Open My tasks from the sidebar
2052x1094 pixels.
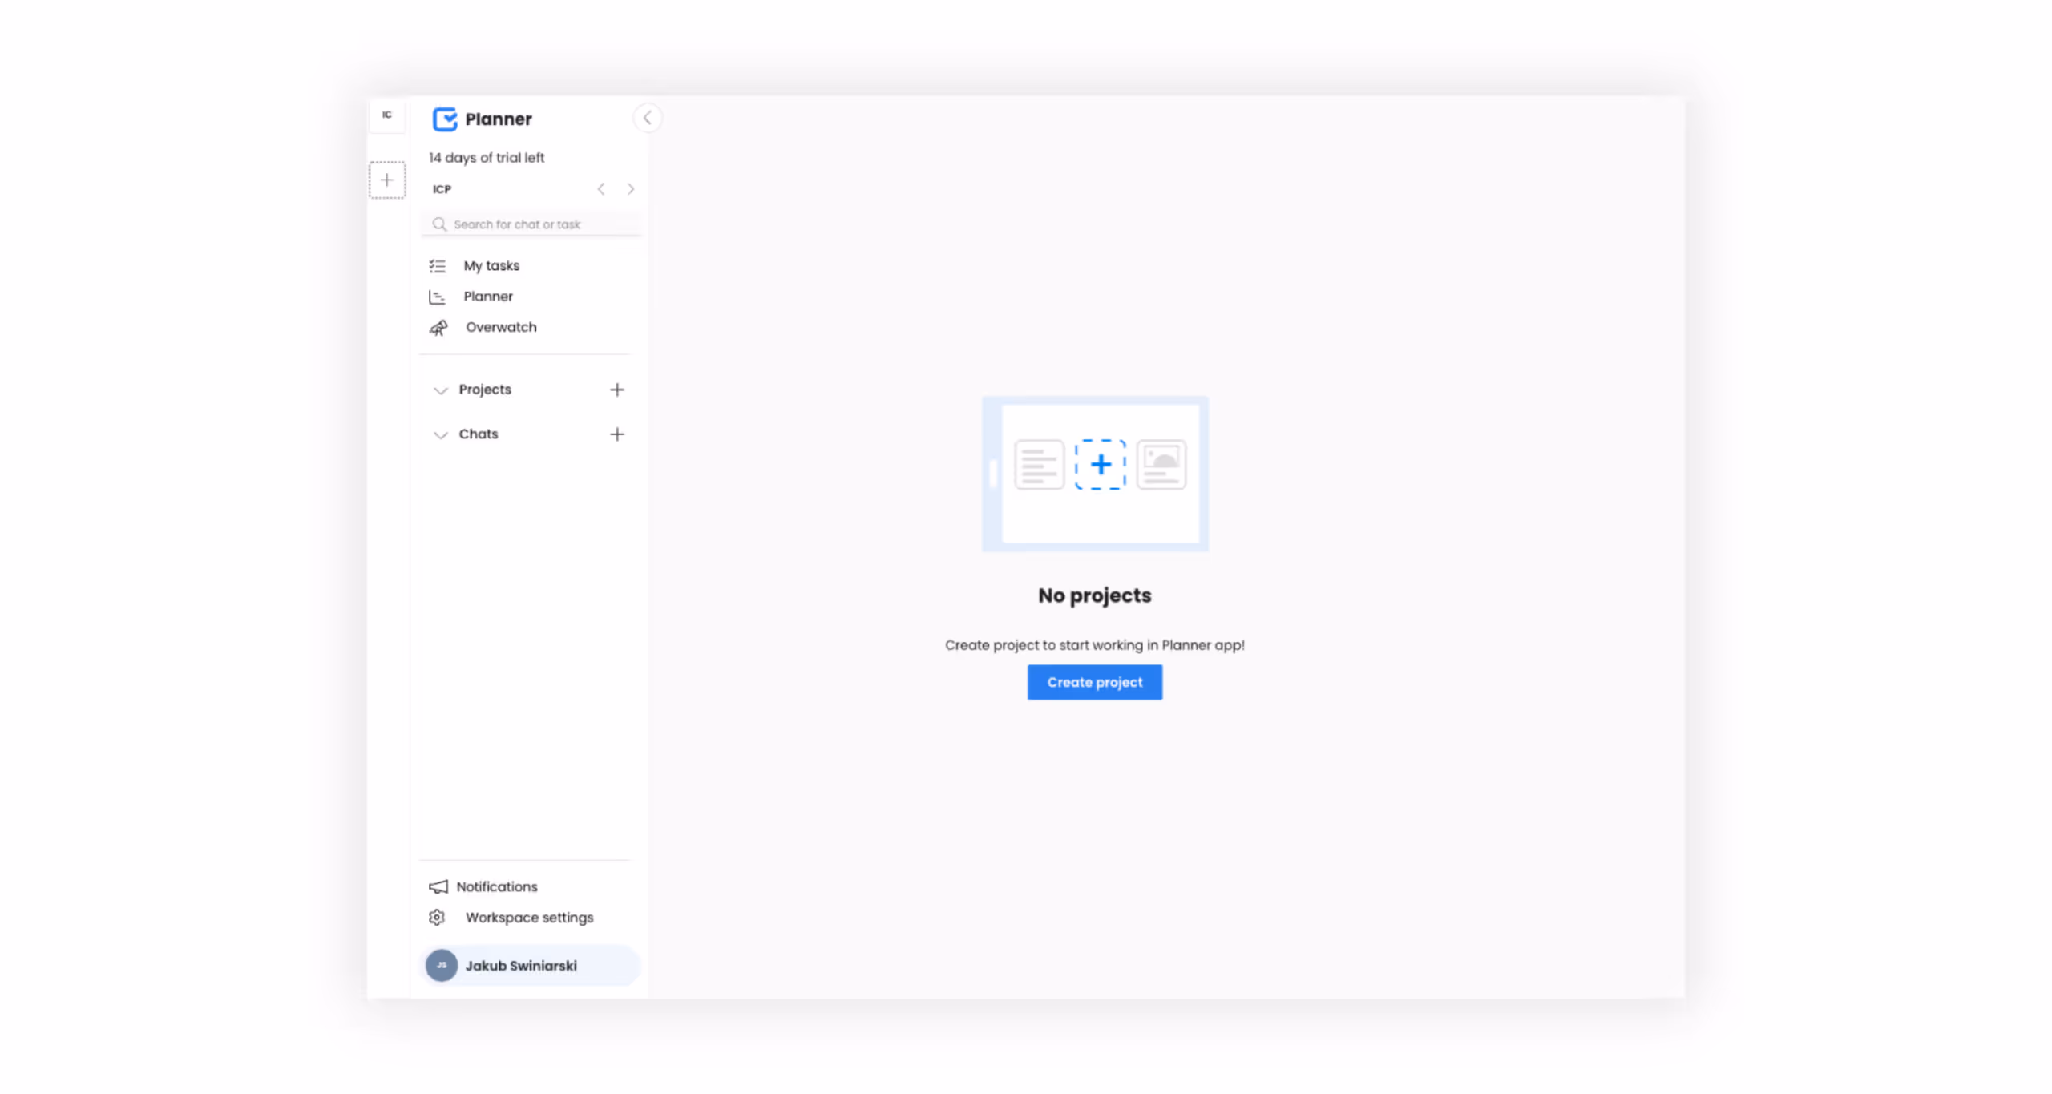pos(491,265)
